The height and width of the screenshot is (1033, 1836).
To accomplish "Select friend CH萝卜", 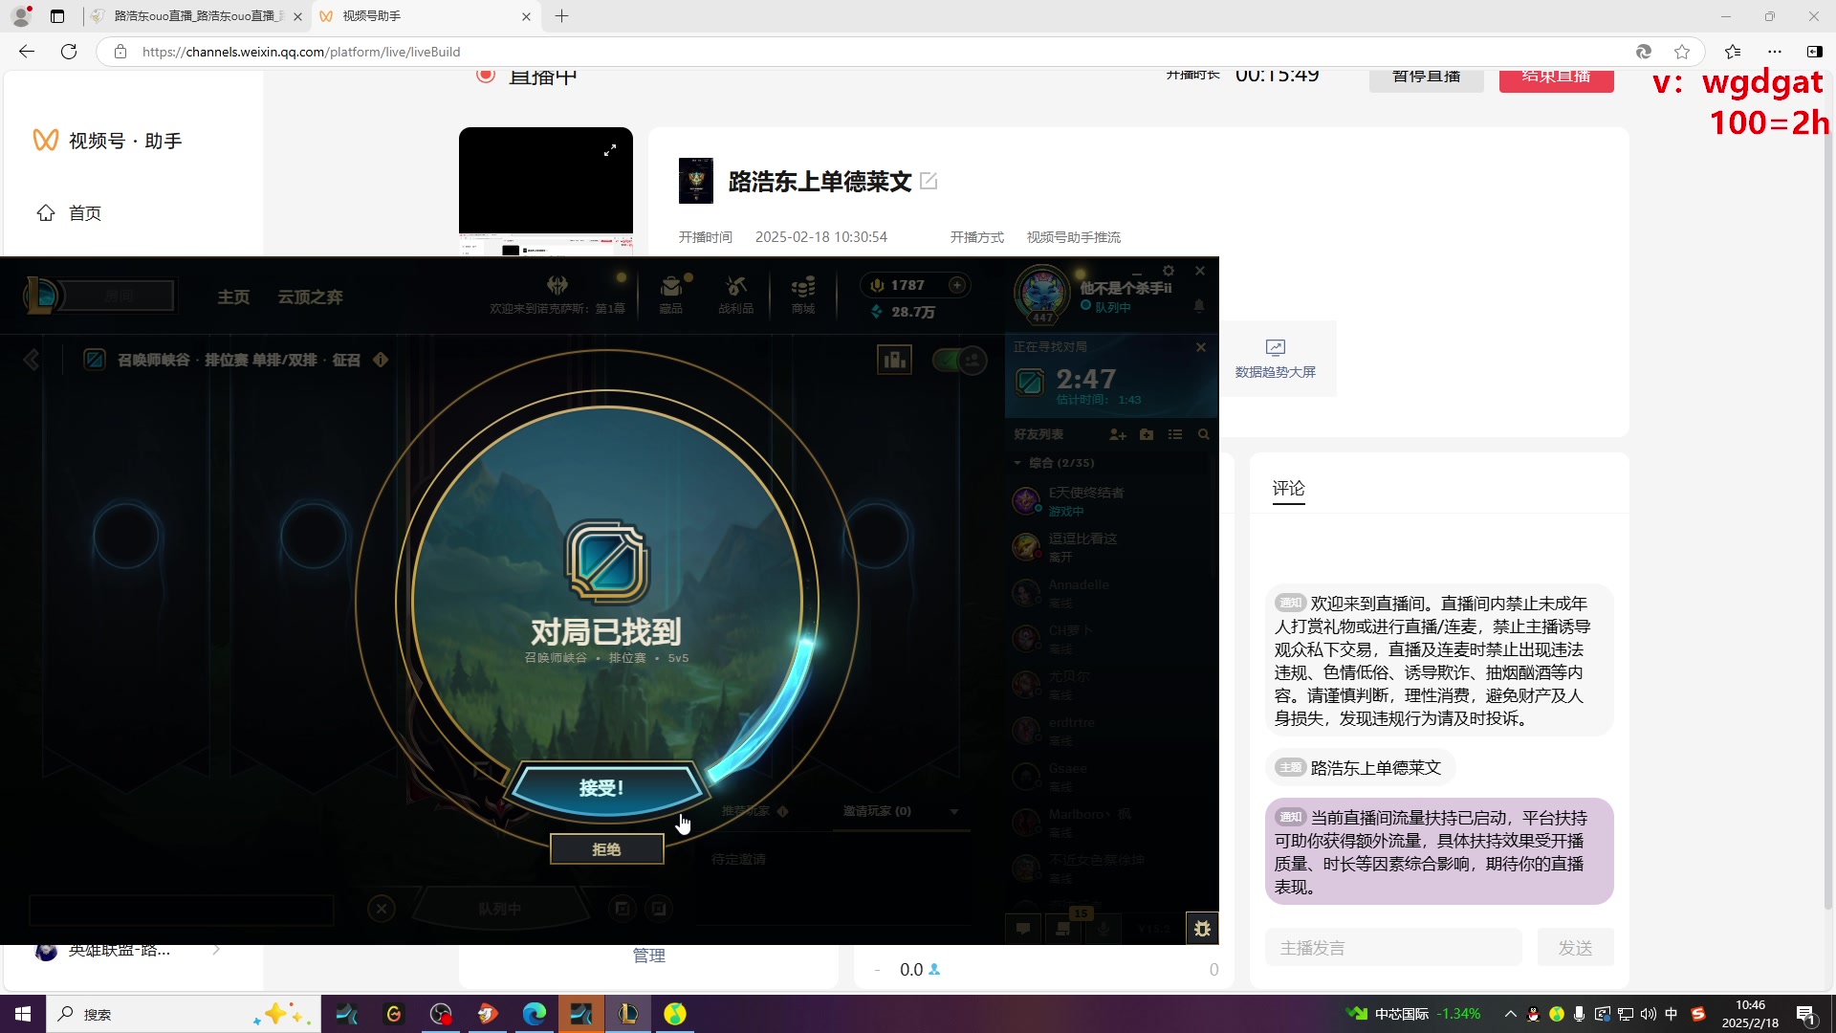I will 1109,639.
